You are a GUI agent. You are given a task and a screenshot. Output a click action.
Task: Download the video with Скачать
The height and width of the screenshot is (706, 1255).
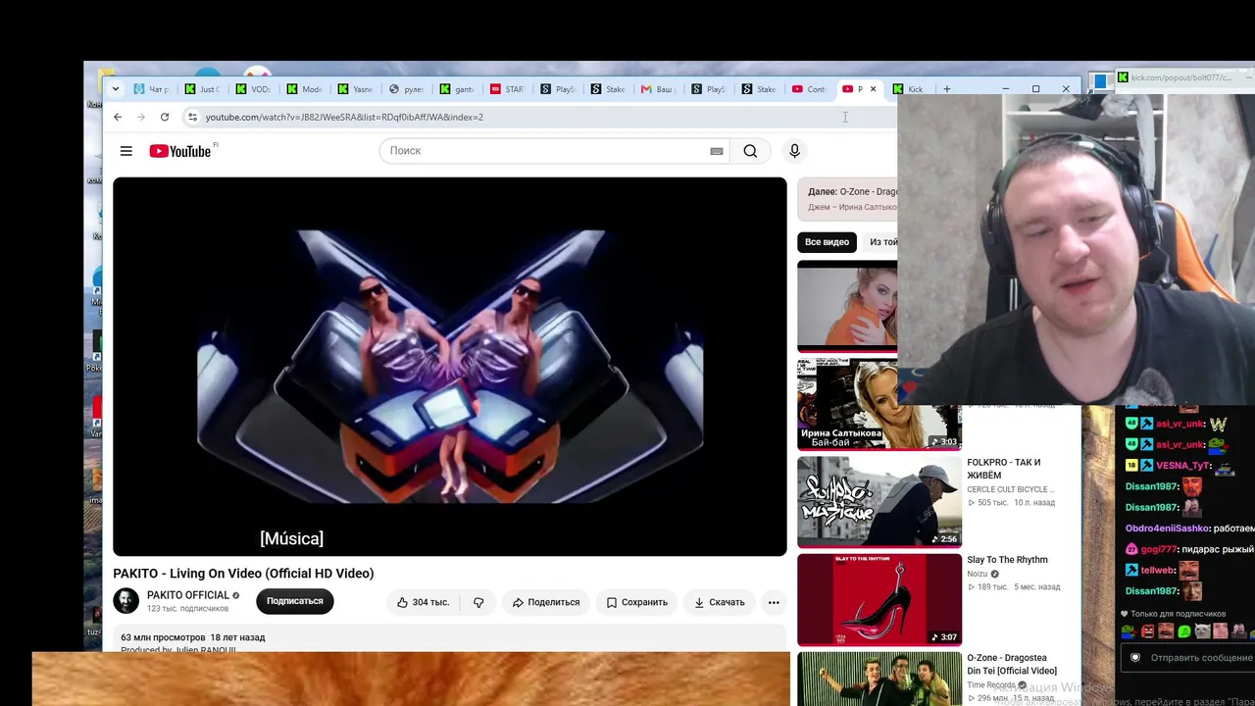(720, 602)
